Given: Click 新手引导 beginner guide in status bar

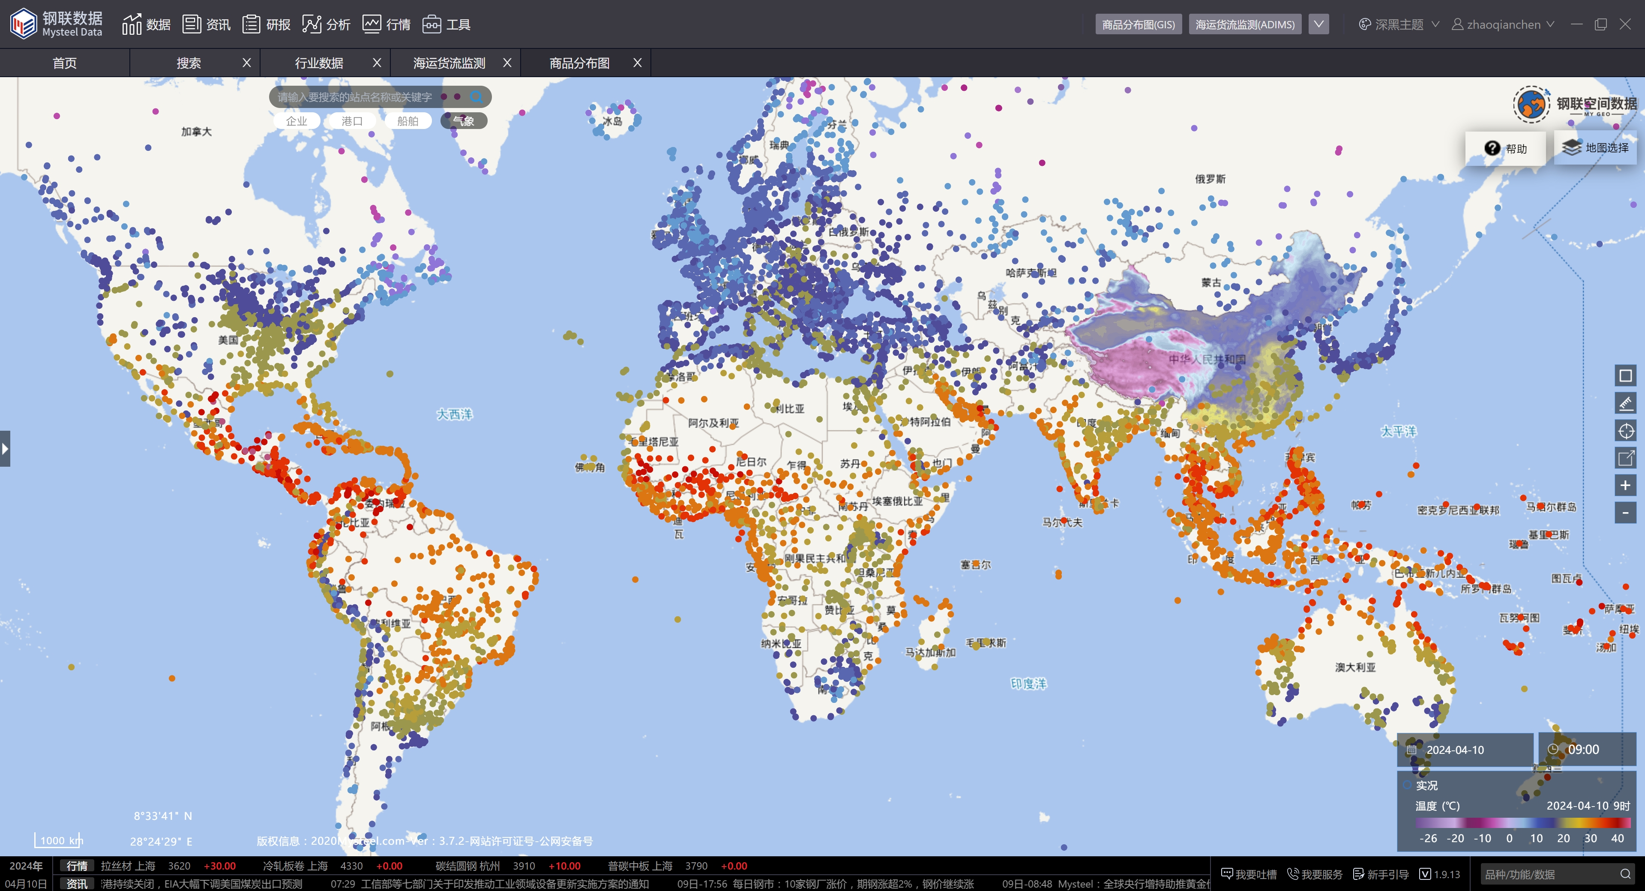Looking at the screenshot, I should coord(1381,874).
